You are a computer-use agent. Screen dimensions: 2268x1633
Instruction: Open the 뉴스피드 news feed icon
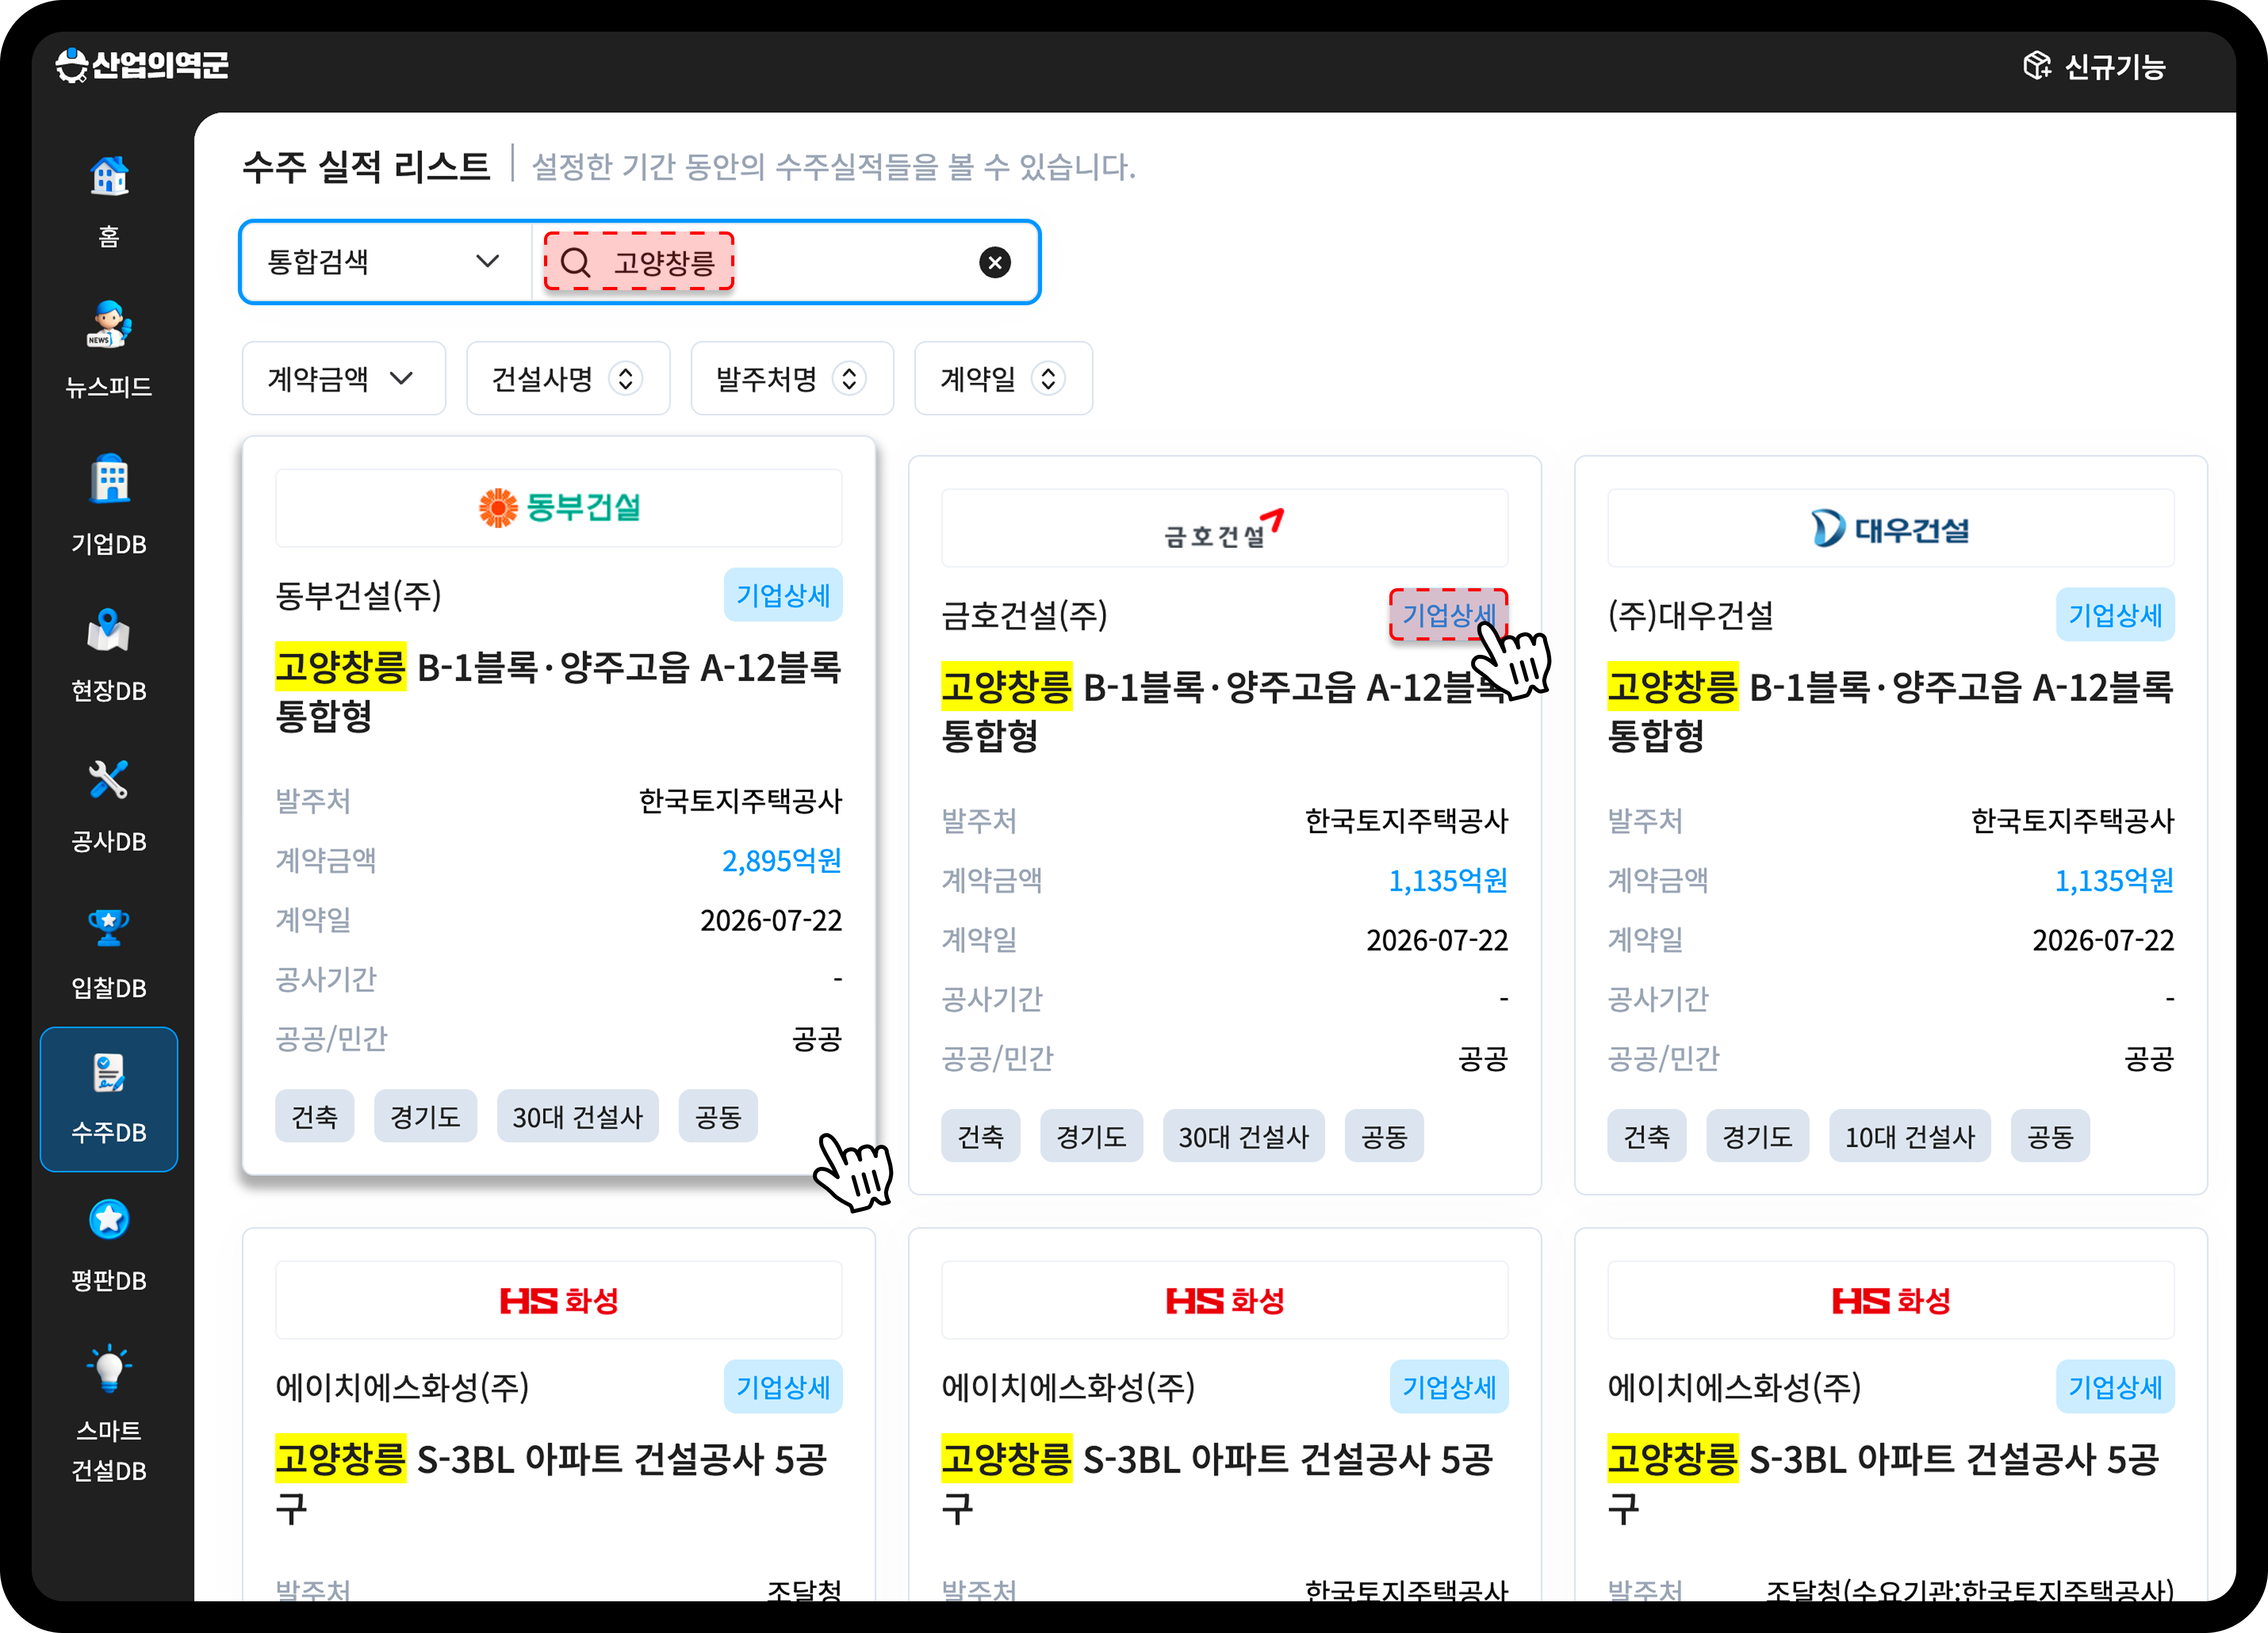[x=109, y=325]
